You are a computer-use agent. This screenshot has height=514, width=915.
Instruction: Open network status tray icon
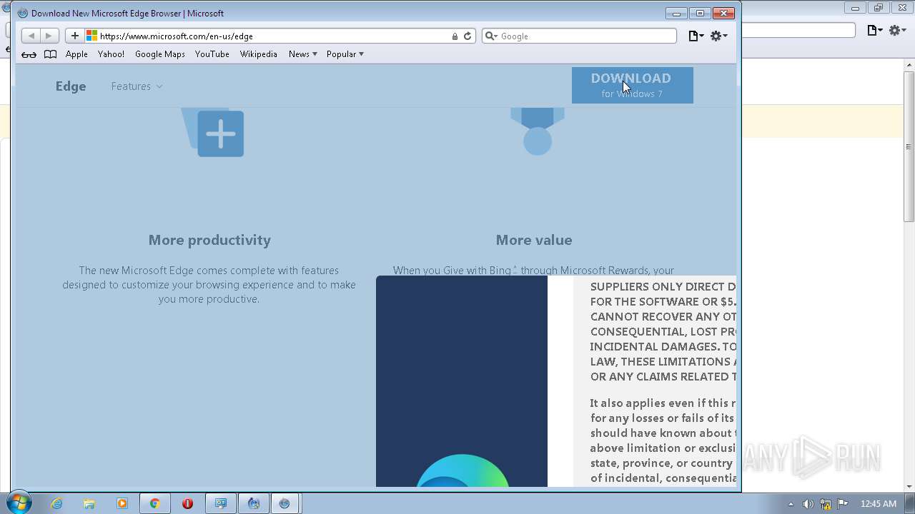(x=826, y=504)
